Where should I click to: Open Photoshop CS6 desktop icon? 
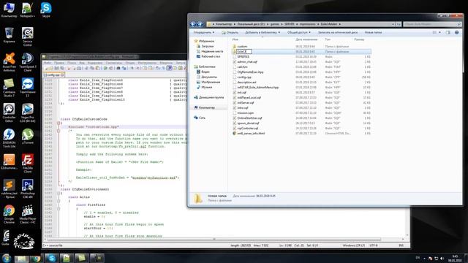[28, 188]
